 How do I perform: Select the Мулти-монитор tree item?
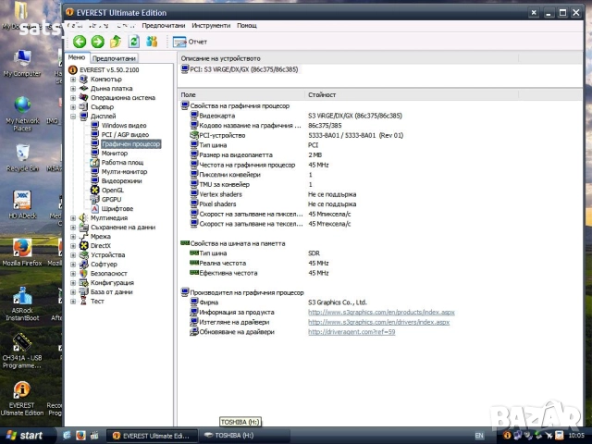point(124,172)
